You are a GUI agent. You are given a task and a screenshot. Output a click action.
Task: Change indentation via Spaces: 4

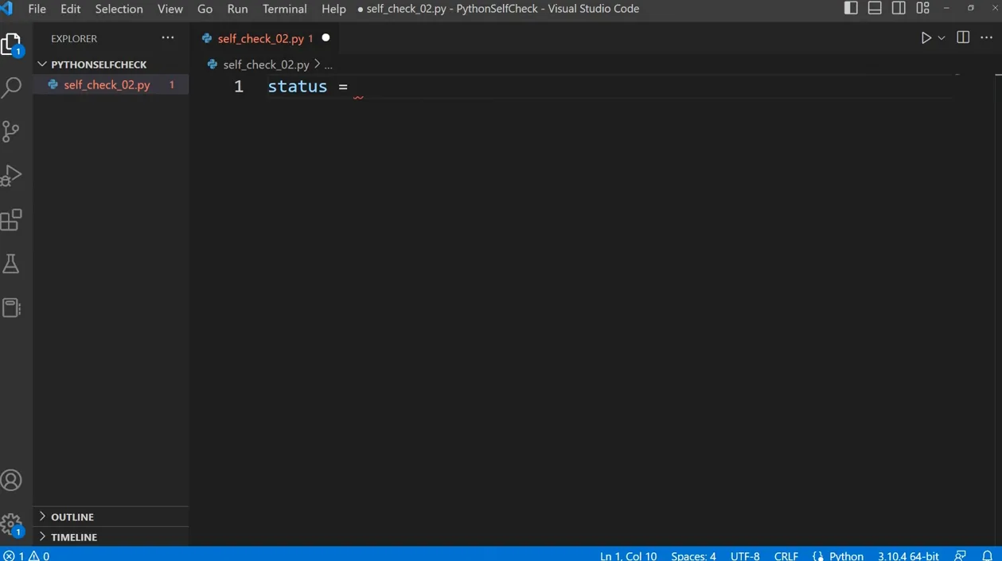point(693,555)
